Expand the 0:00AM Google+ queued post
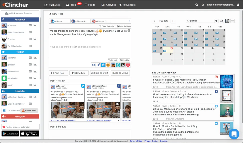This screenshot has width=243, height=143. coord(158,87)
